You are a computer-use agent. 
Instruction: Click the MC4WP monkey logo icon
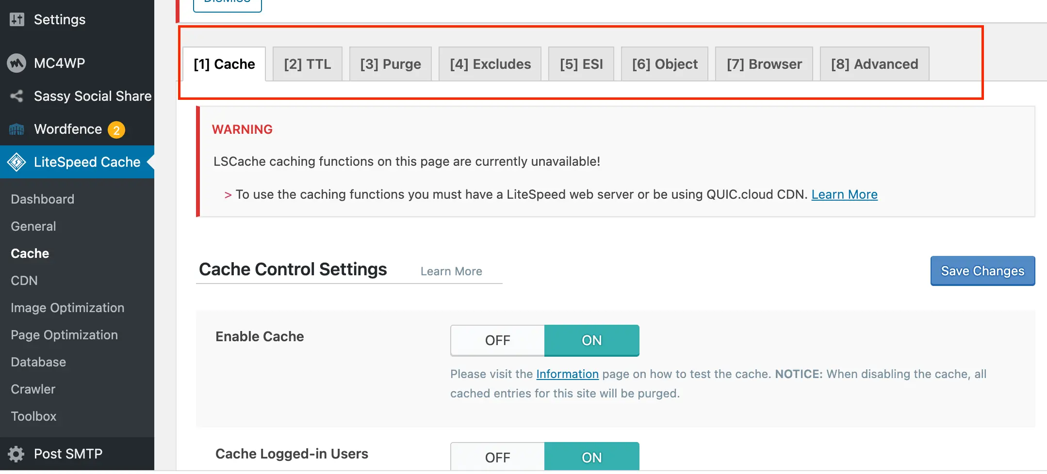tap(16, 63)
